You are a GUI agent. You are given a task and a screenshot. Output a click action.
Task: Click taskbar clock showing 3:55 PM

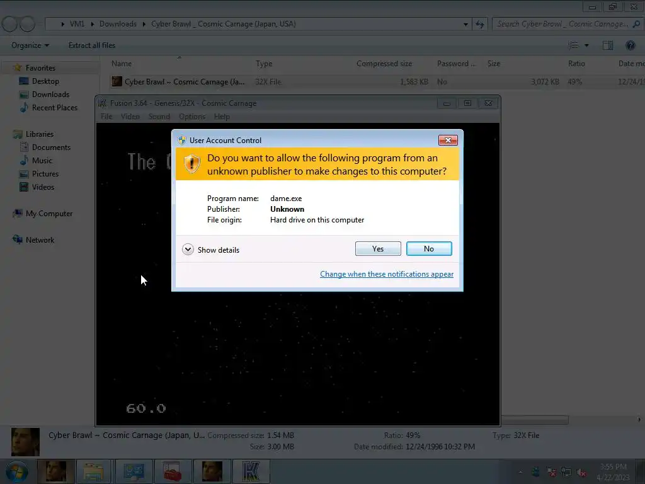point(614,472)
